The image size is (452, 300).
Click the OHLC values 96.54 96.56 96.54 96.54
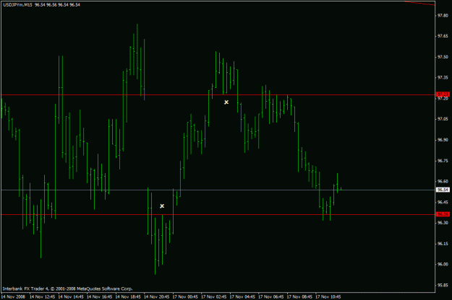point(57,5)
